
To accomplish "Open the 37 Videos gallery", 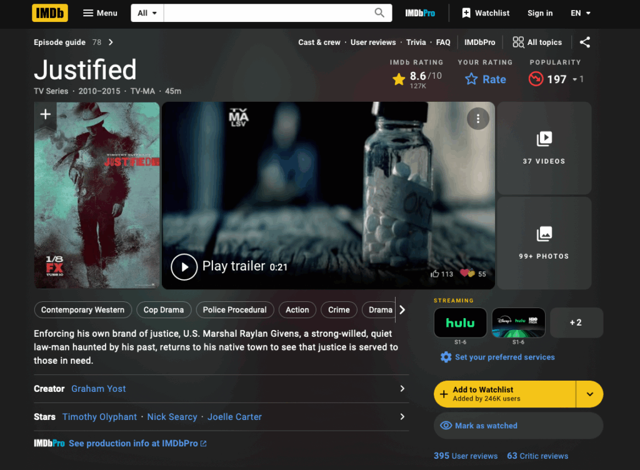I will pos(544,148).
